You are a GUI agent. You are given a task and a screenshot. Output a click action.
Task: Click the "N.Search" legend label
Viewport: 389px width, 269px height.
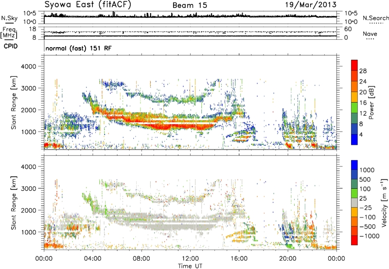click(x=375, y=18)
